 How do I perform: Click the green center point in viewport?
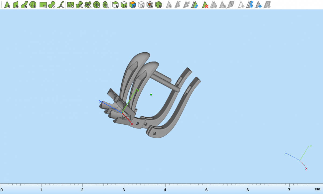coord(151,94)
